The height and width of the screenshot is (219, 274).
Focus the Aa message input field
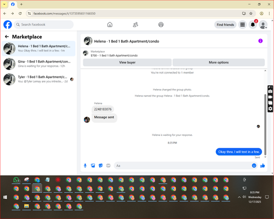click(182, 166)
